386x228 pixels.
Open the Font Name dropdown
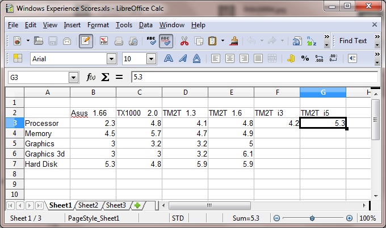(111, 59)
